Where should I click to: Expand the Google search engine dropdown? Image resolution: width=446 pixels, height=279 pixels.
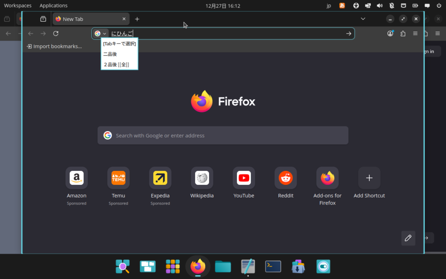[101, 34]
